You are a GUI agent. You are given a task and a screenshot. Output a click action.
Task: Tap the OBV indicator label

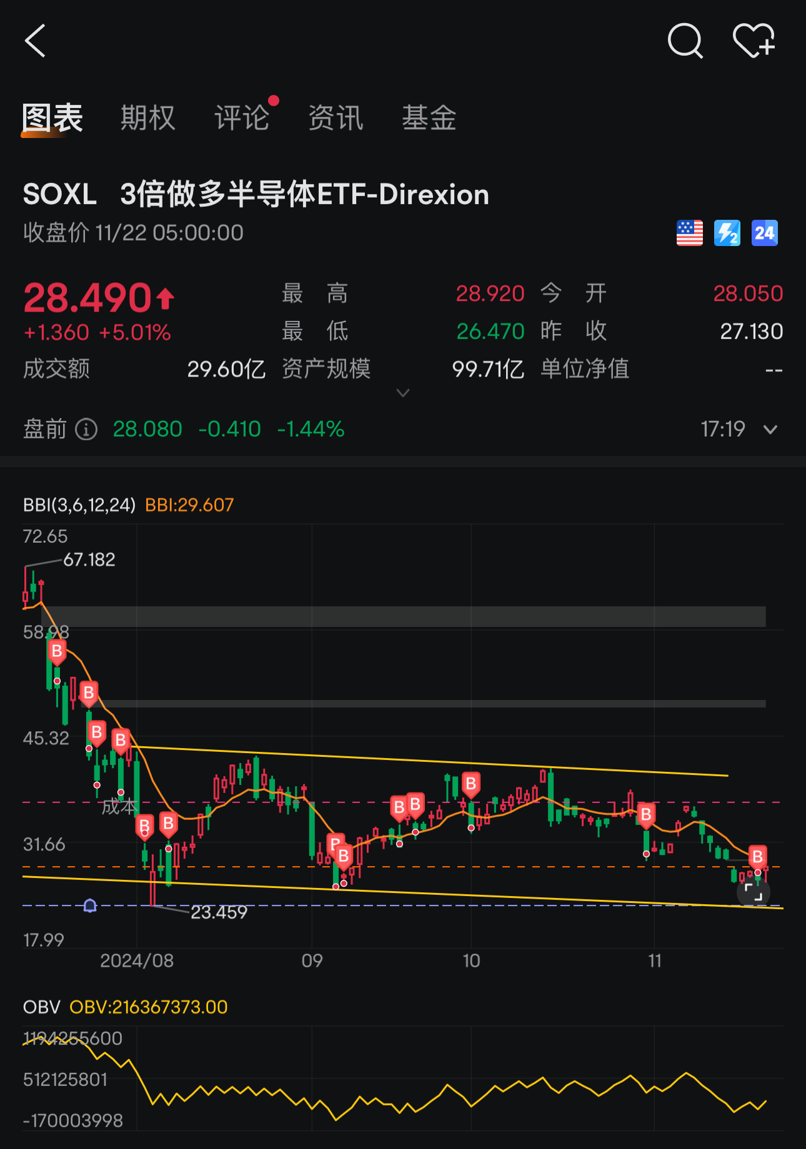click(x=41, y=1007)
